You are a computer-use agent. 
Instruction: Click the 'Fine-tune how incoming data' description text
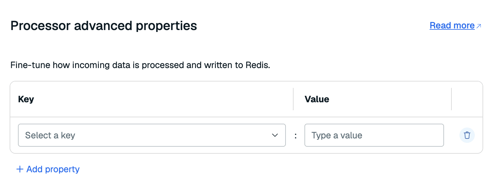140,66
